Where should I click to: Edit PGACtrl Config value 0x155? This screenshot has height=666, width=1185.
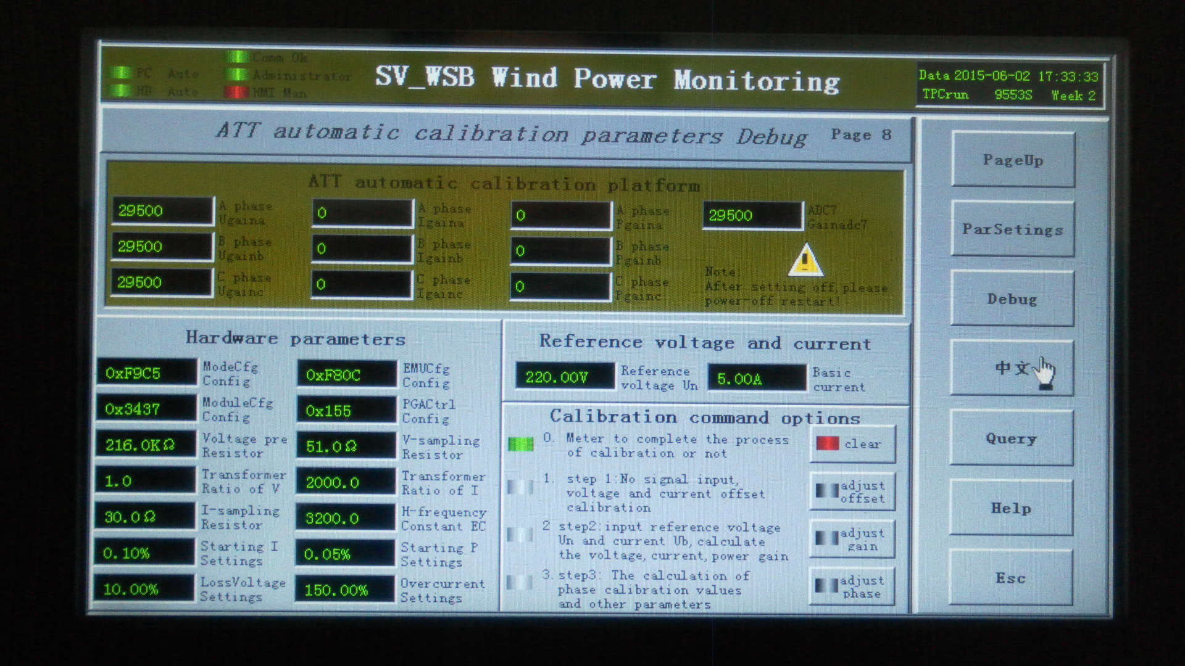tap(346, 411)
